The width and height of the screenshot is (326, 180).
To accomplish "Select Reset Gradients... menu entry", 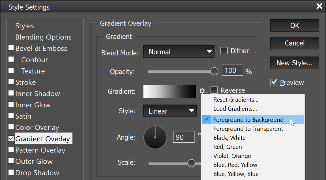I will click(235, 99).
